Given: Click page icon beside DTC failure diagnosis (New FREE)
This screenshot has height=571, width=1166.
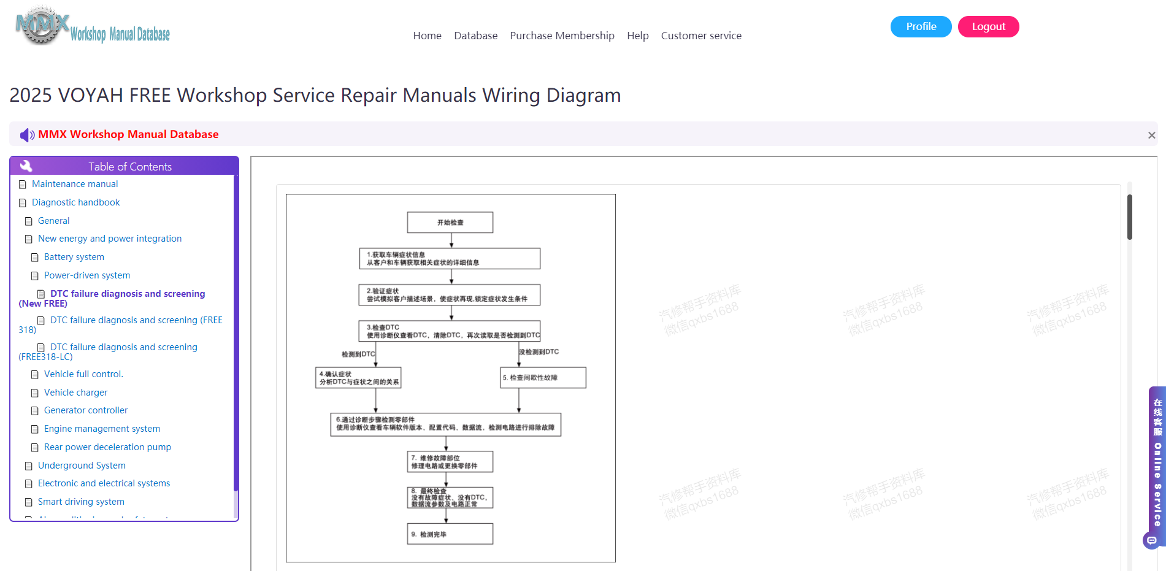Looking at the screenshot, I should point(41,294).
